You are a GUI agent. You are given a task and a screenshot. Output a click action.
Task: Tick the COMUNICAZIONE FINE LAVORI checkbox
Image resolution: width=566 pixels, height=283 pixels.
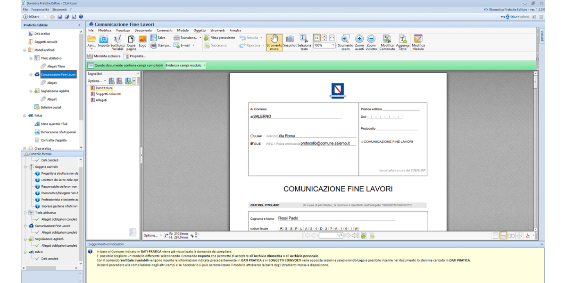click(x=362, y=142)
